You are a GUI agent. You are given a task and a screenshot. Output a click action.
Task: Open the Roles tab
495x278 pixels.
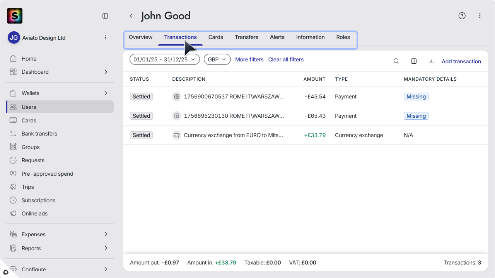point(343,37)
